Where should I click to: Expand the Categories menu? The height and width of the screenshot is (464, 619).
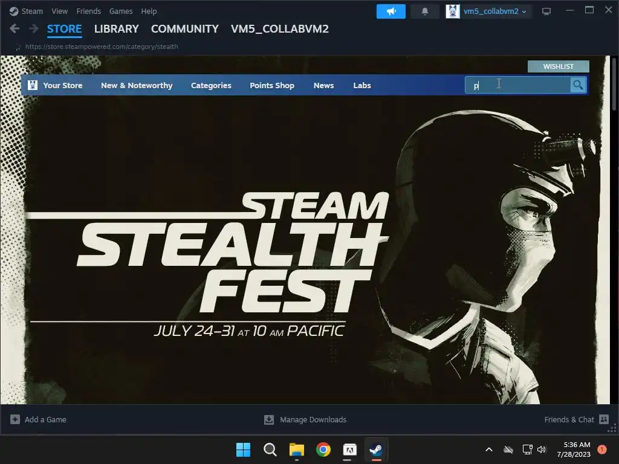211,85
